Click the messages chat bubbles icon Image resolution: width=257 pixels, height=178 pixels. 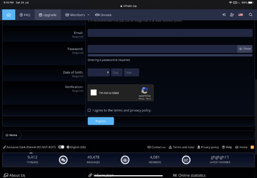(63, 160)
